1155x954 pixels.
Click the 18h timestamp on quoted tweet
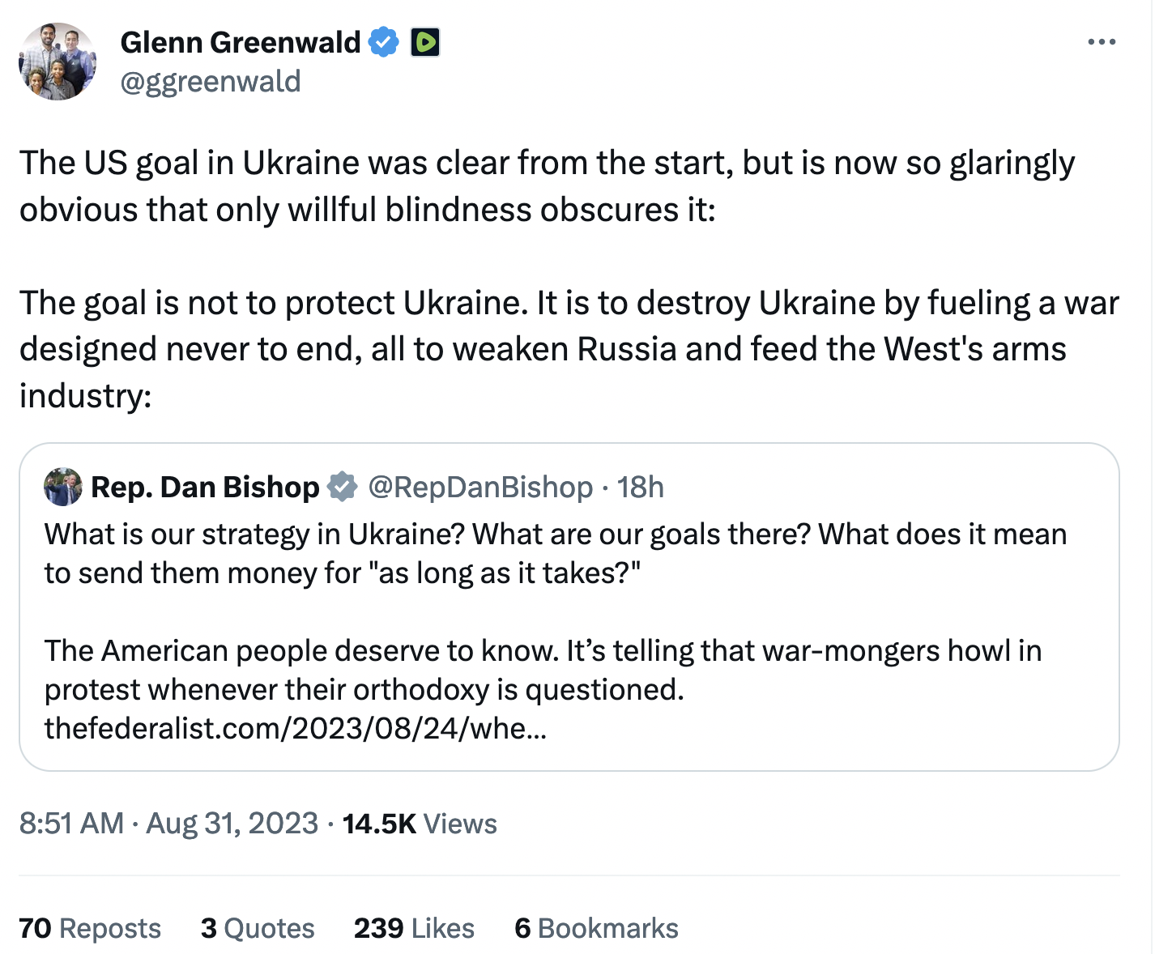(x=641, y=487)
